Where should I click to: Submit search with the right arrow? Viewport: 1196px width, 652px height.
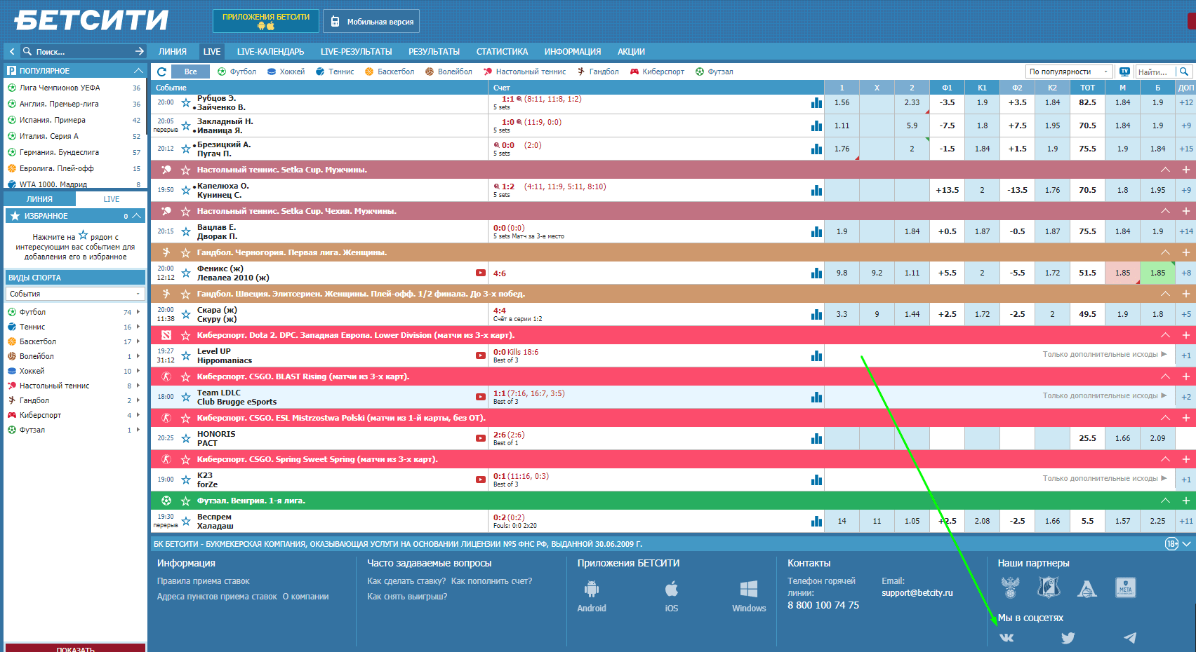click(139, 51)
